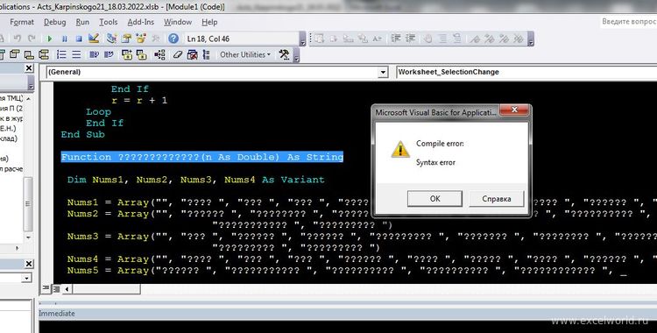
Task: Close the Compile error dialog with X
Action: tap(514, 110)
